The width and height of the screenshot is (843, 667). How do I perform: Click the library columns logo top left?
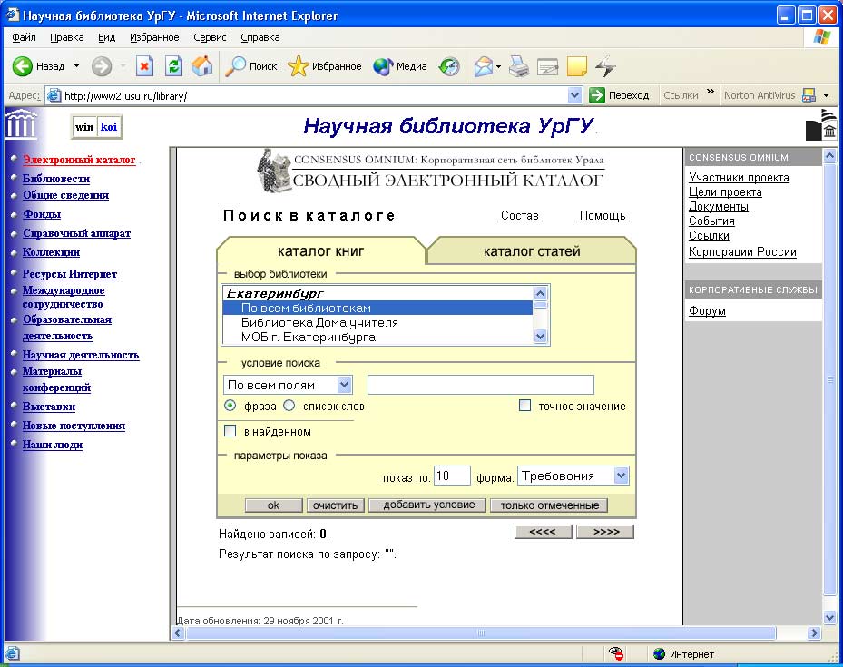tap(22, 124)
